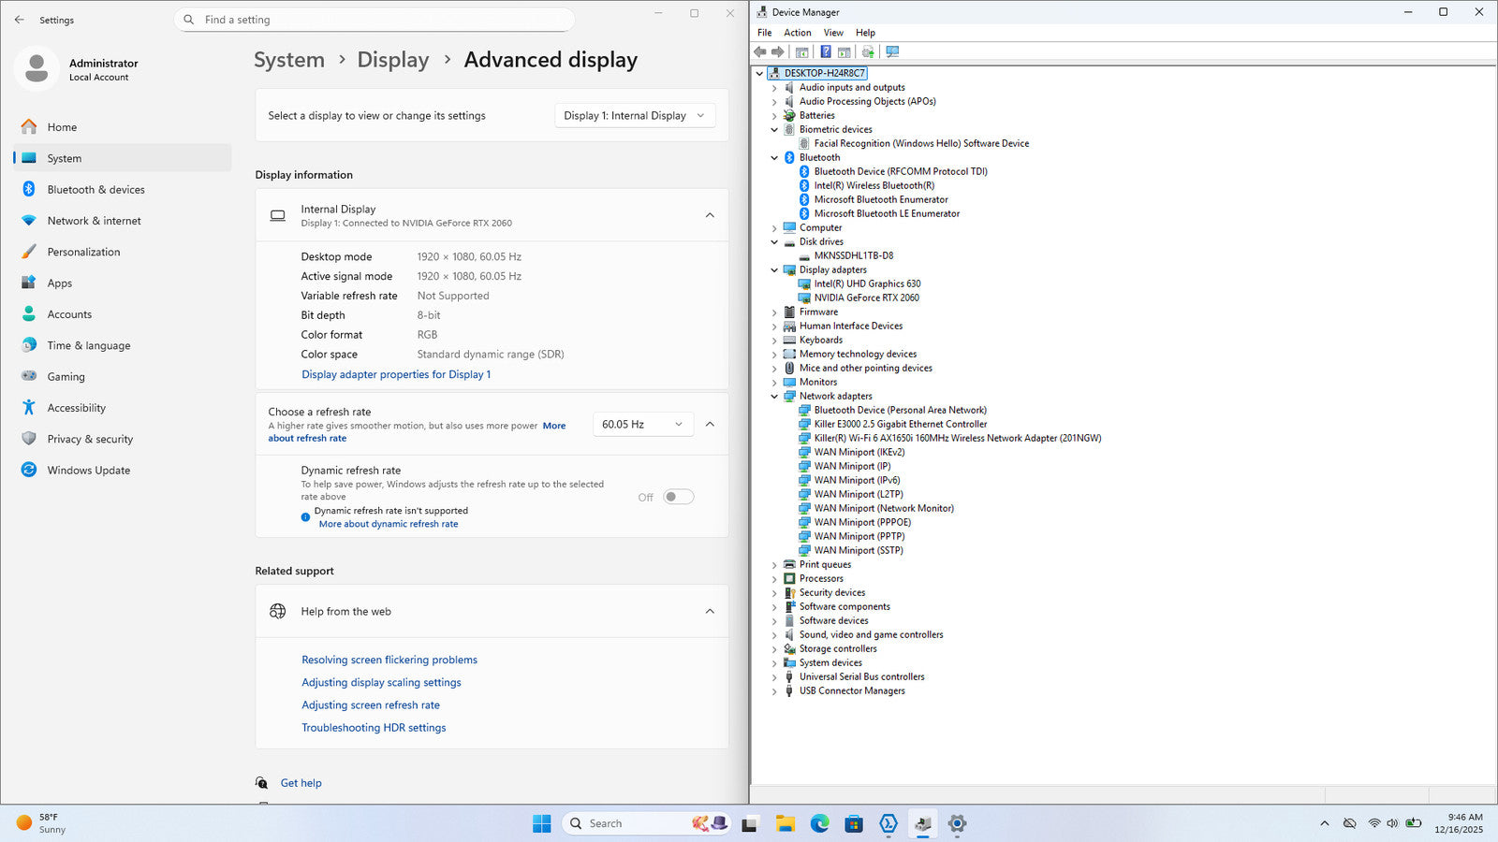Click Resolving screen flickering problems link
Image resolution: width=1498 pixels, height=842 pixels.
(389, 660)
